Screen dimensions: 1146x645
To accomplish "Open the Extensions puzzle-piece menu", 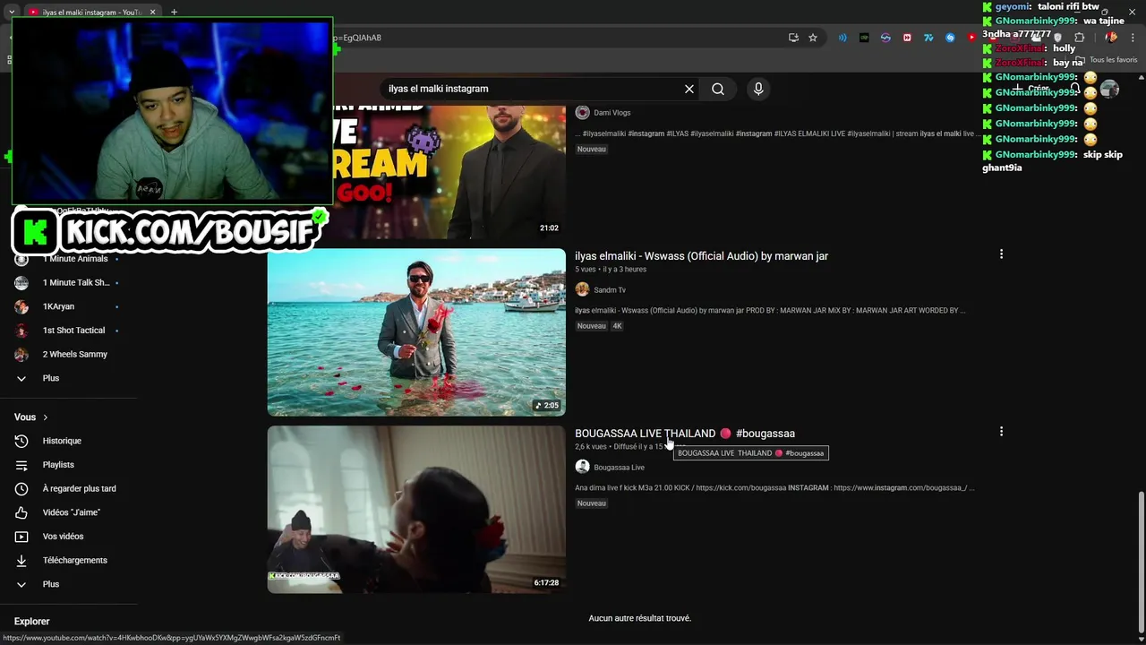I will [1079, 38].
